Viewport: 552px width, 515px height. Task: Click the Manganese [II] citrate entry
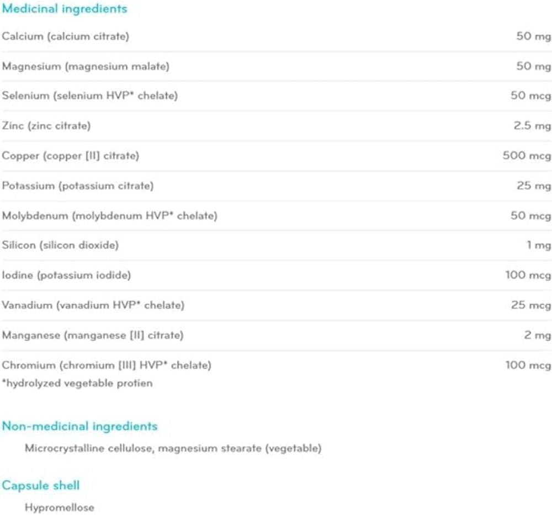coord(92,335)
